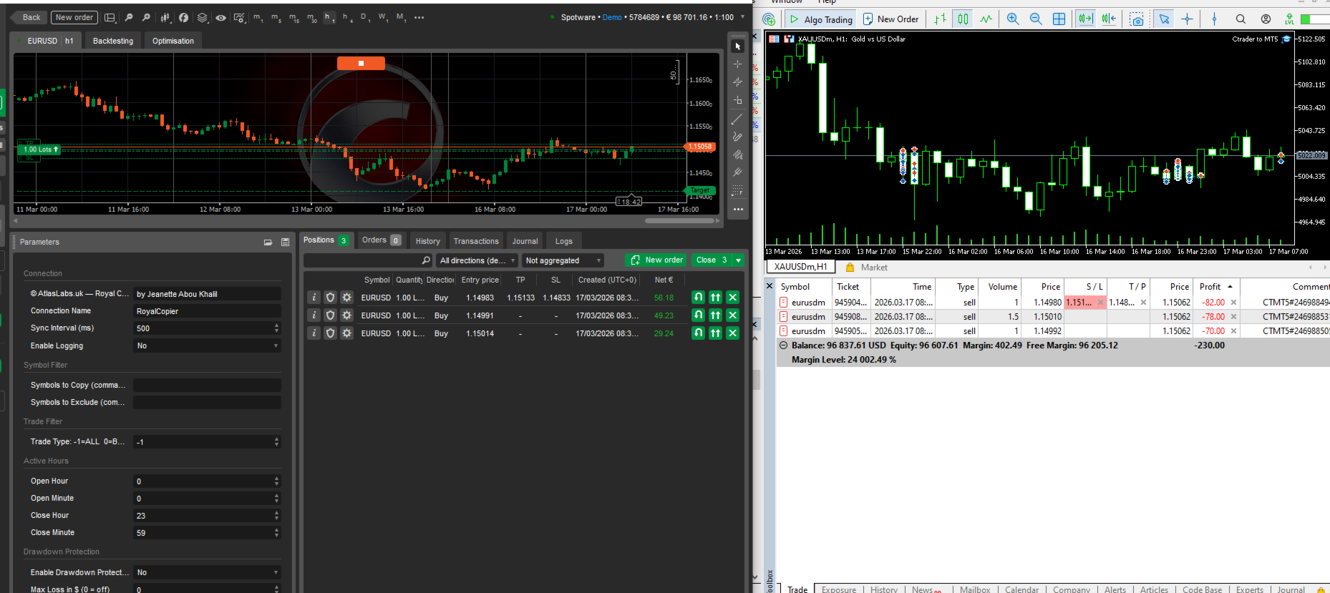Open info for the 1.14983 EURUSD position
Viewport: 1330px width, 593px height.
pyautogui.click(x=314, y=298)
